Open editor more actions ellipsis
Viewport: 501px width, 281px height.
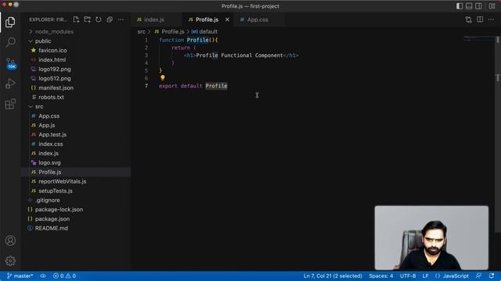pos(491,20)
